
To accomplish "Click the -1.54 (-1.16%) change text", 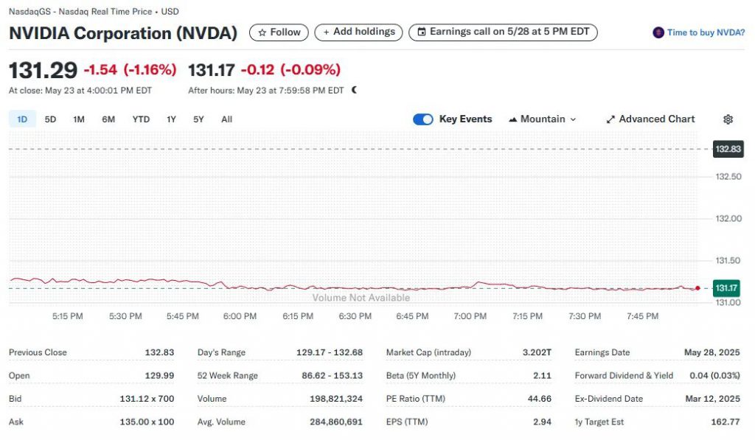I will [130, 70].
